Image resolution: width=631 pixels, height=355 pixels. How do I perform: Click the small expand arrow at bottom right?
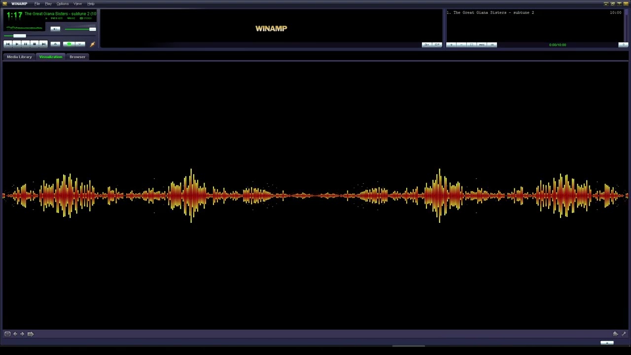tap(607, 343)
